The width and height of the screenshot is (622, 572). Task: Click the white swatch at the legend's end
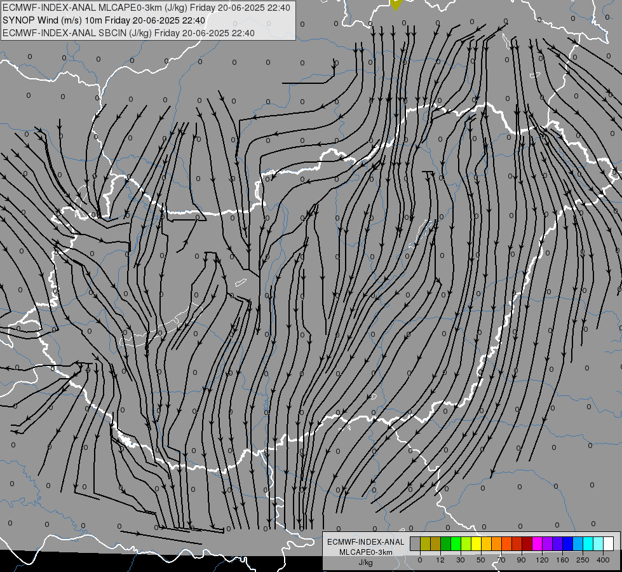[x=608, y=544]
